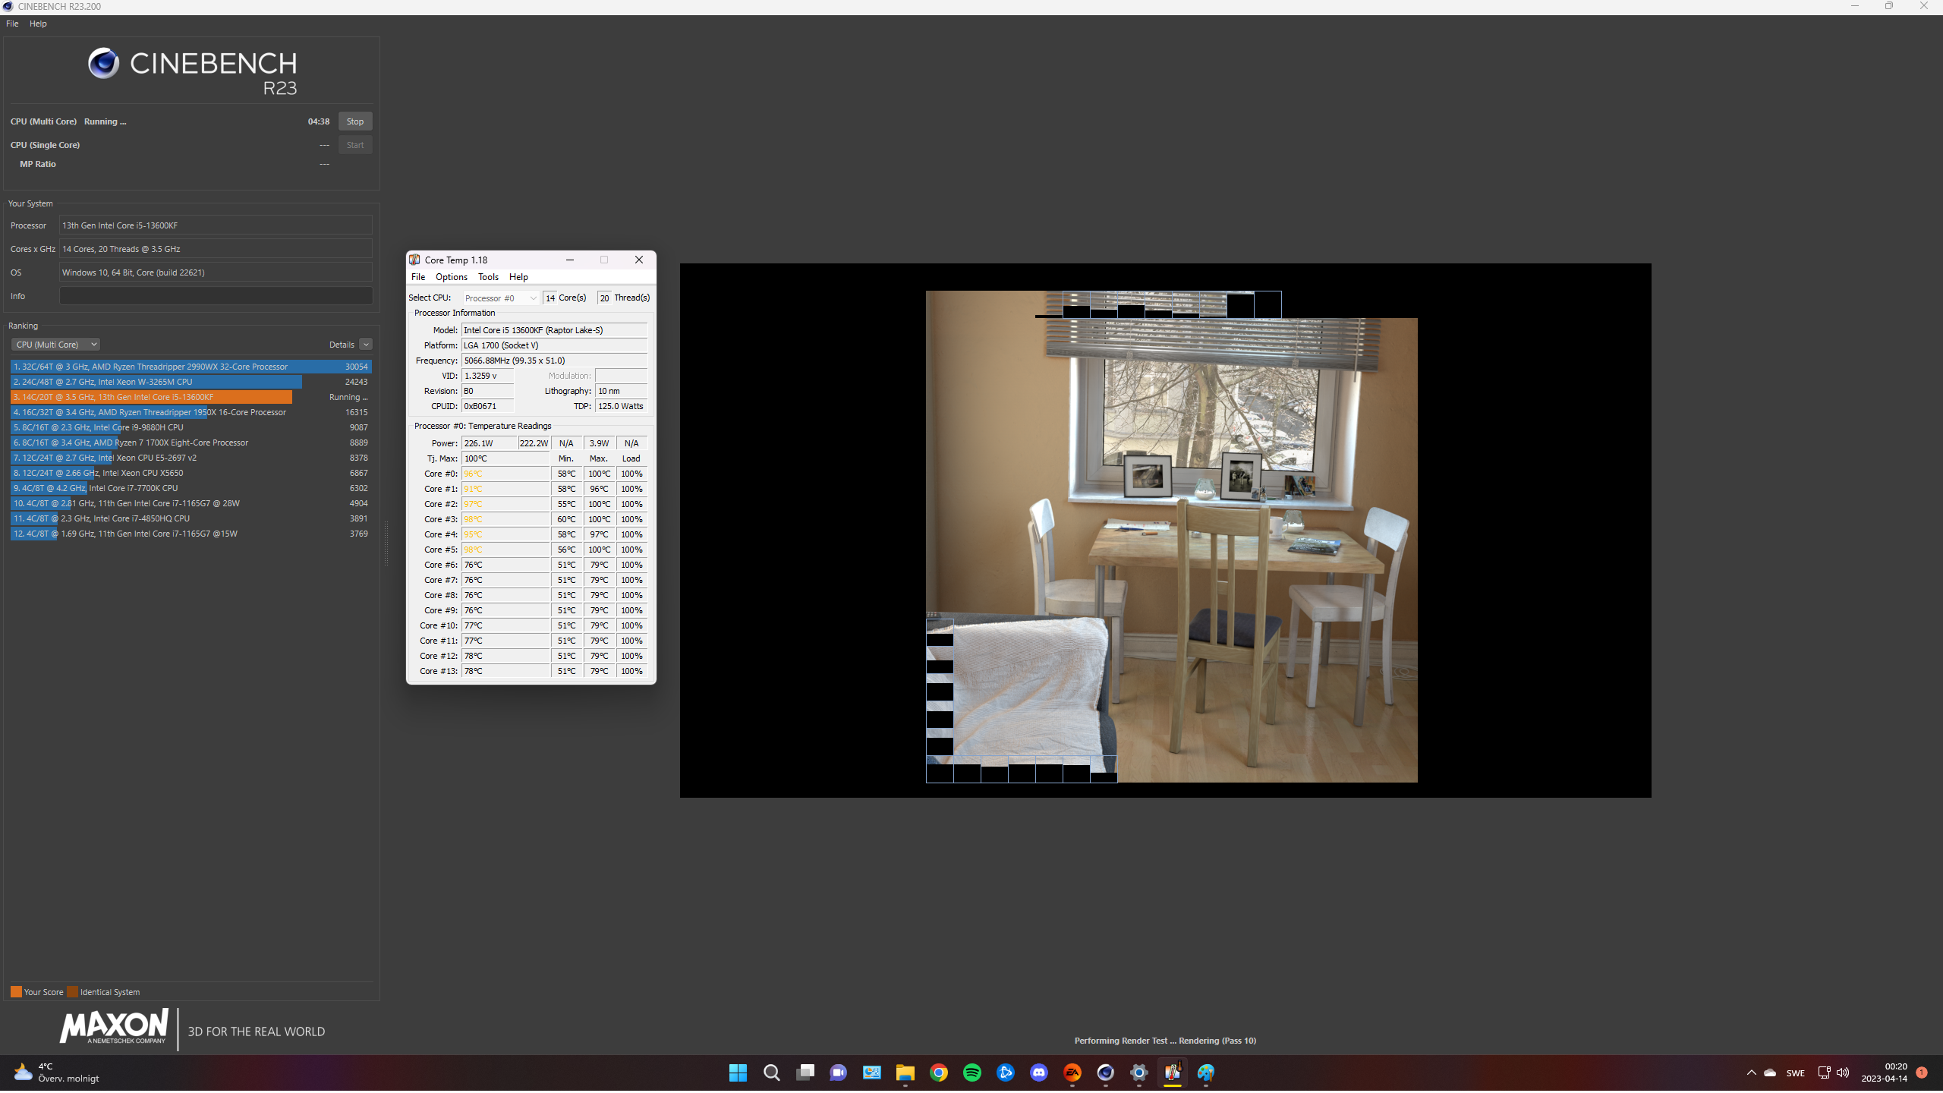Open the CPU (Multi Core) ranking dropdown

(55, 344)
